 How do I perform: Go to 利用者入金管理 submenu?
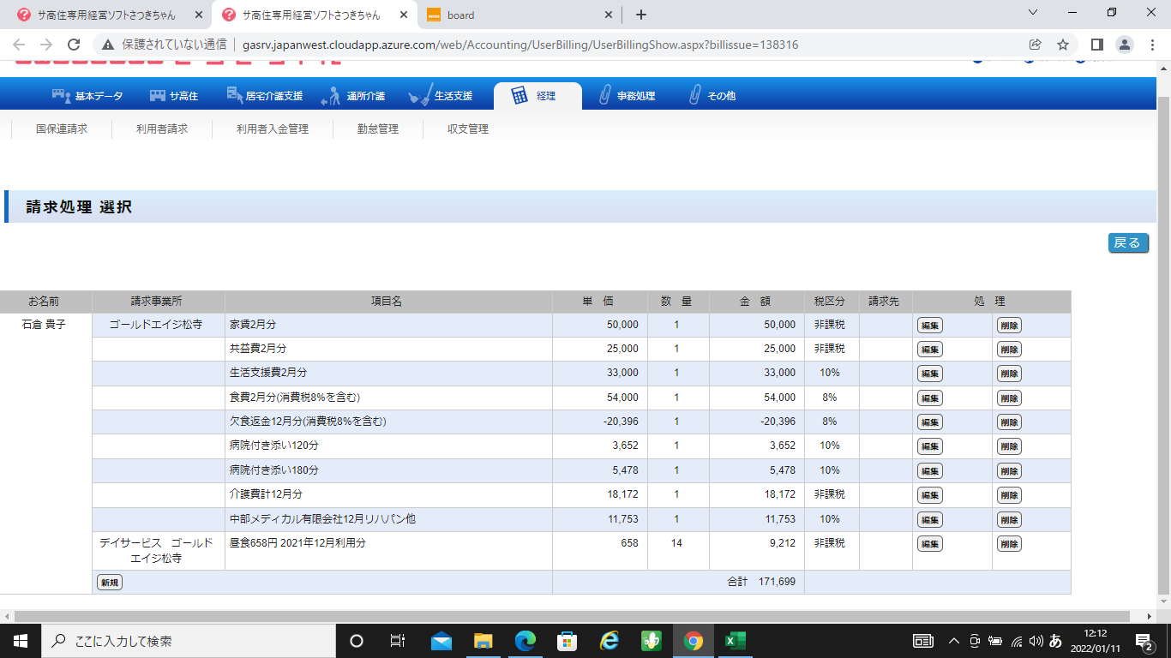273,129
